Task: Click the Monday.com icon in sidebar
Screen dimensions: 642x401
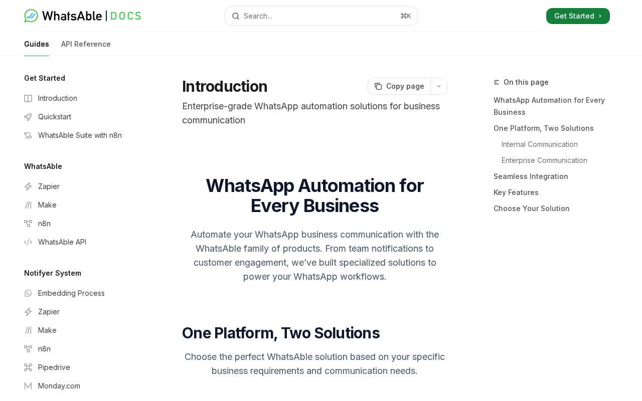Action: point(28,386)
